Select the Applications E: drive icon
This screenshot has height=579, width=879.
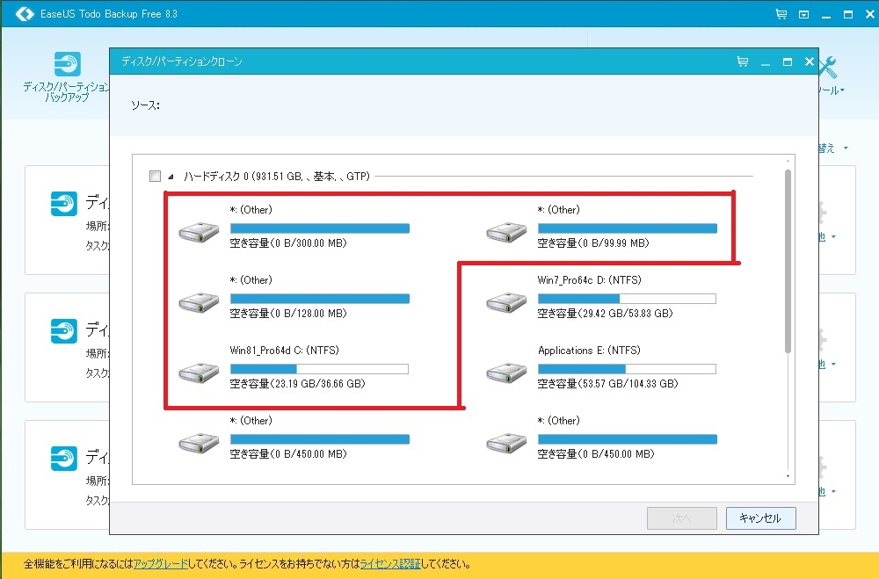(507, 373)
